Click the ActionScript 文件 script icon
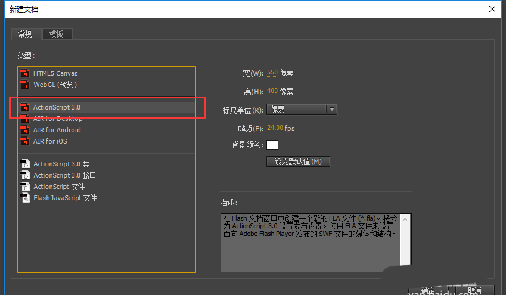The height and width of the screenshot is (295, 506). [25, 187]
